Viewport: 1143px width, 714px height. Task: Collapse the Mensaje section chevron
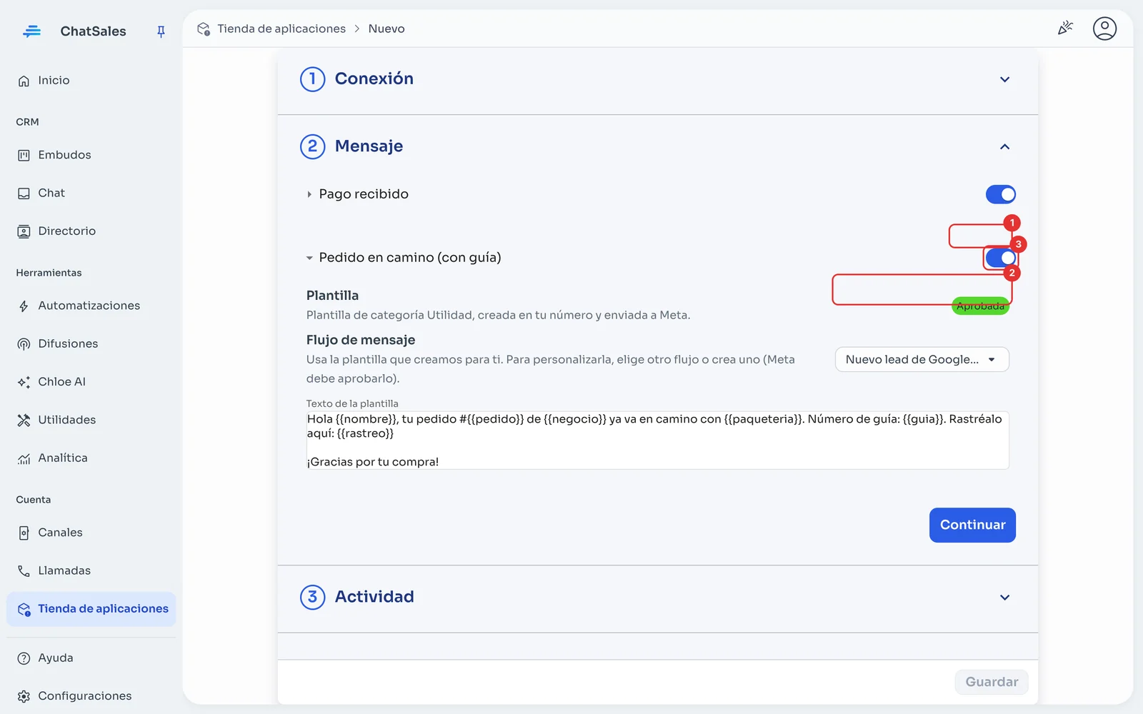point(1004,146)
